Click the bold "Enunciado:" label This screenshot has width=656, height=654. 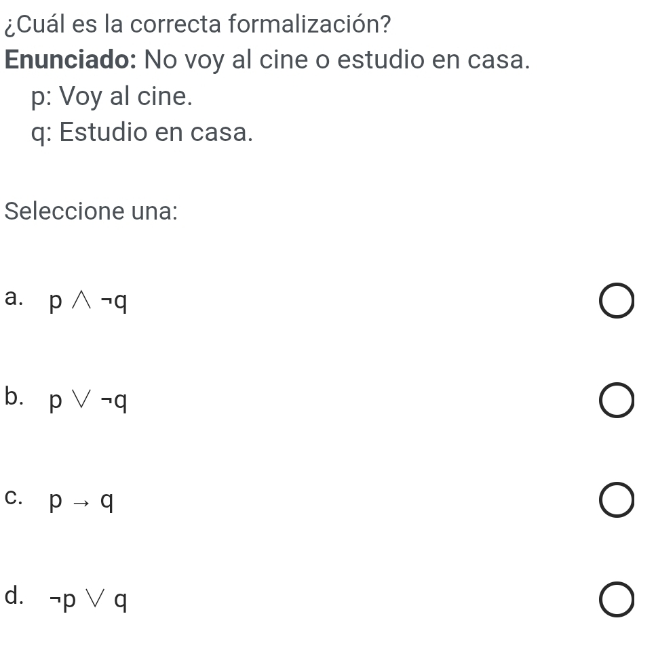click(x=71, y=60)
